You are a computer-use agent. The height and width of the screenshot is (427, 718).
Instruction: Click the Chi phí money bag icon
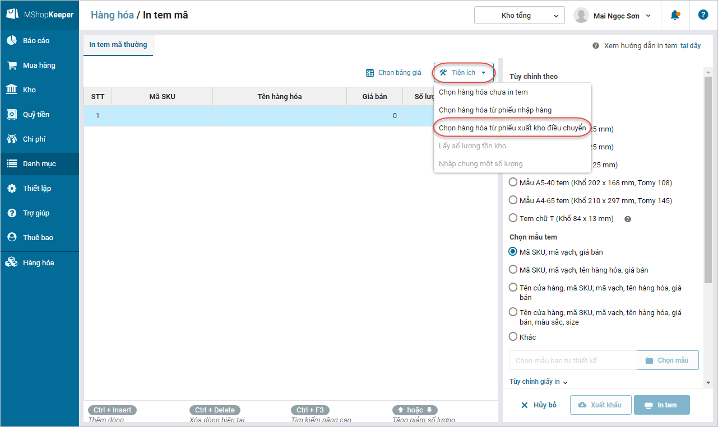(x=12, y=139)
